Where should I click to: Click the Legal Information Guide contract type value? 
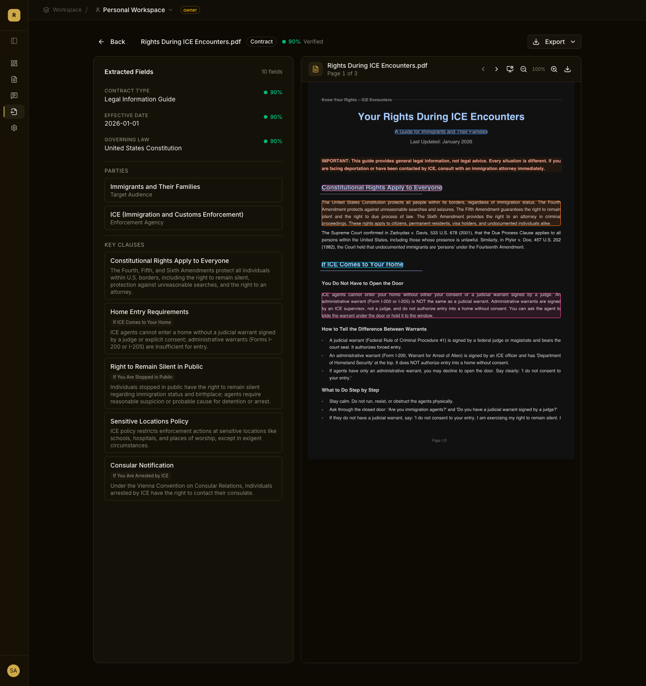tap(140, 99)
